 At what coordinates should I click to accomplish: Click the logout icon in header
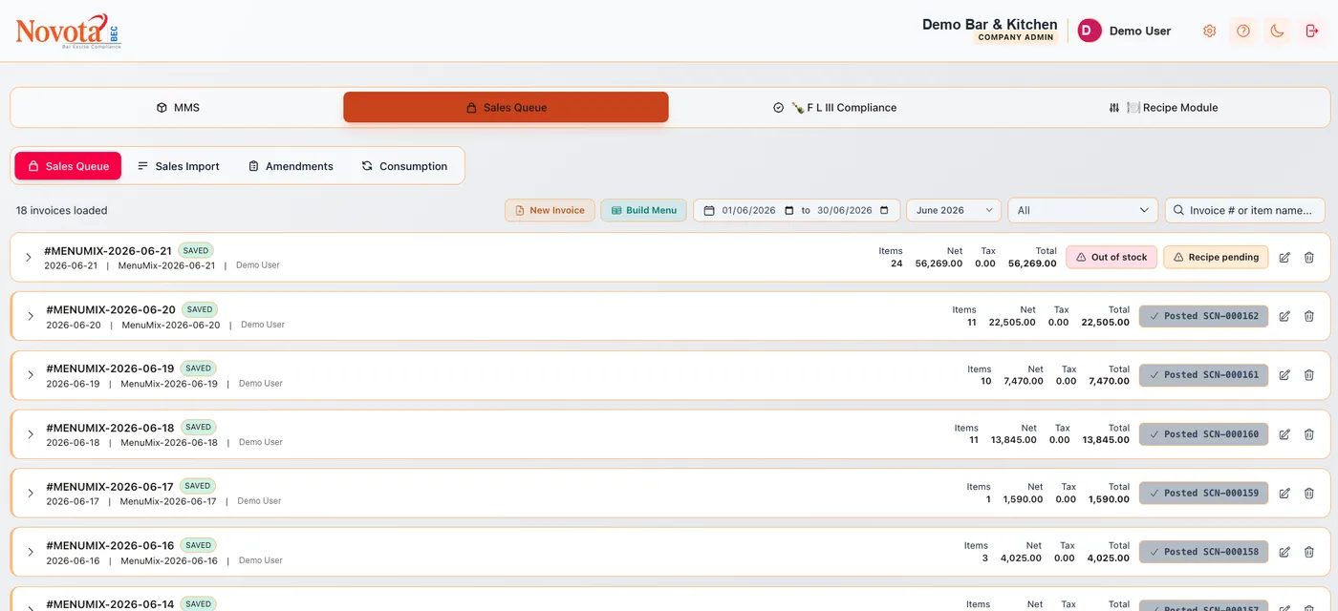1311,31
